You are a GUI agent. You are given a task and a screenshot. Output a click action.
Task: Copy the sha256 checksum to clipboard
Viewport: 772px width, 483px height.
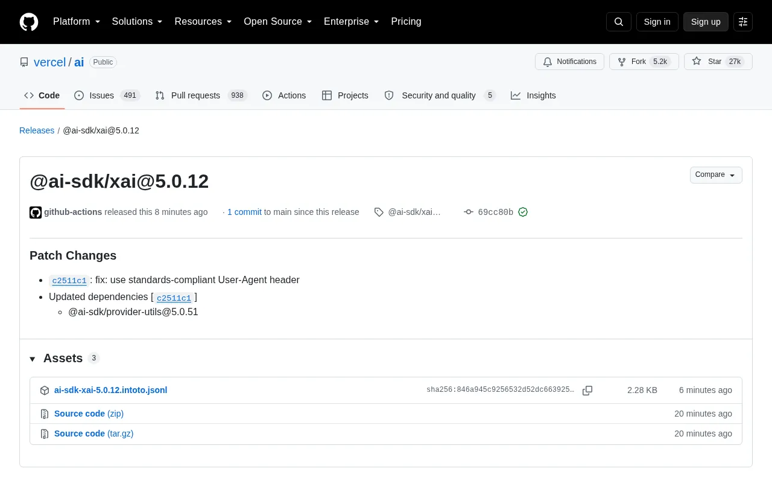pos(587,391)
